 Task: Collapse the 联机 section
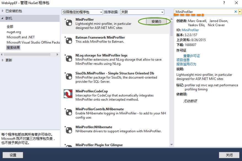[x=2, y=18]
